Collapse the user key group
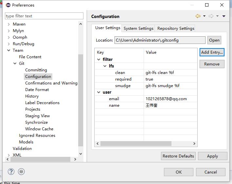 [99, 92]
